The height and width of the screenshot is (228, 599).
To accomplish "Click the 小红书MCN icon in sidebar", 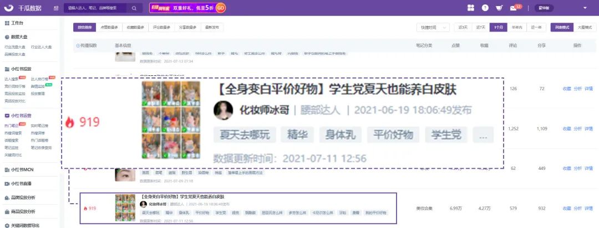I will (7, 170).
